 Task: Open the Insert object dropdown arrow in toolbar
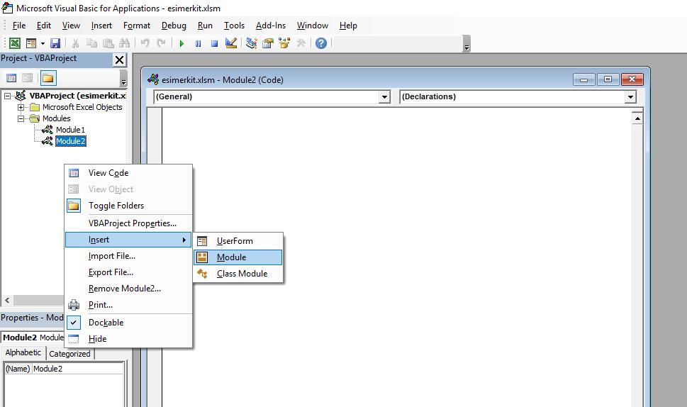click(x=43, y=43)
